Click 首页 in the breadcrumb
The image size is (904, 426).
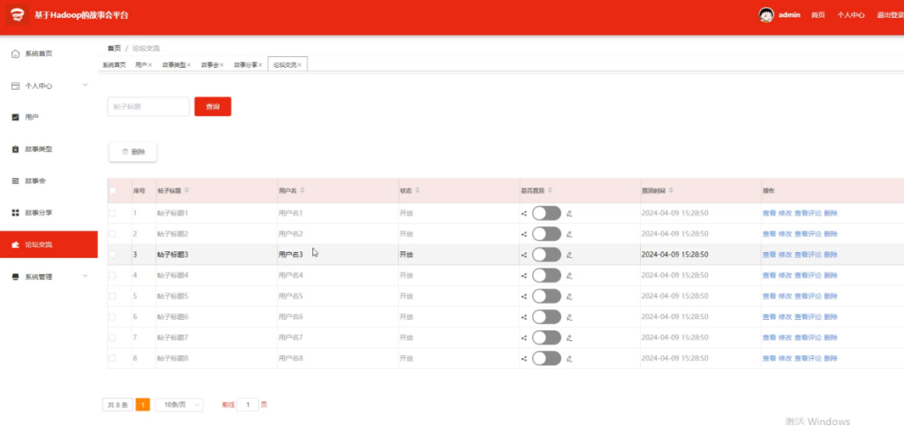tap(114, 48)
